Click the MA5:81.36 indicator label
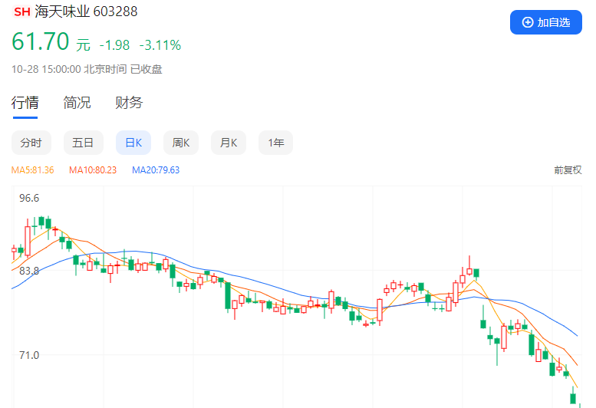596x408 pixels. coord(33,169)
